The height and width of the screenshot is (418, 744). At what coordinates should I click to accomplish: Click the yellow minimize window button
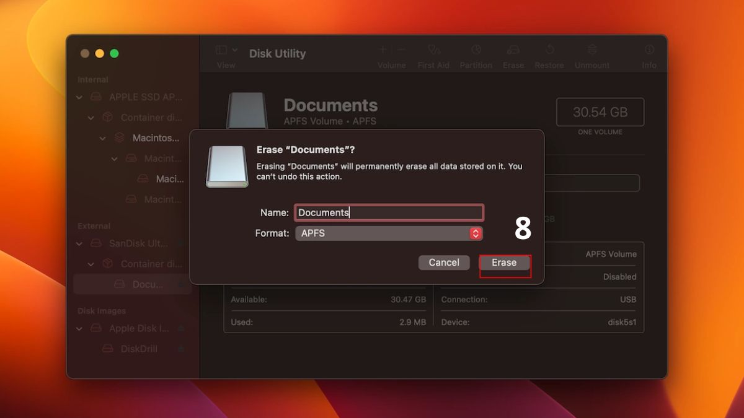[x=99, y=53]
